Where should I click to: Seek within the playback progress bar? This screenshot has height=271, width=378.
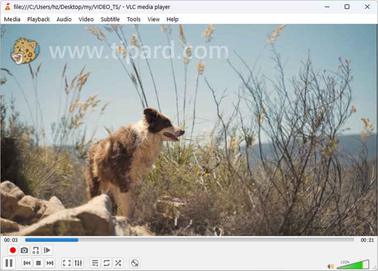pos(190,240)
